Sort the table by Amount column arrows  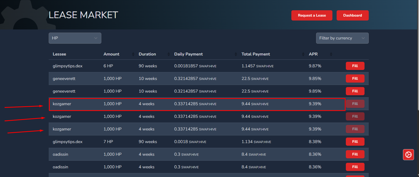coord(133,54)
